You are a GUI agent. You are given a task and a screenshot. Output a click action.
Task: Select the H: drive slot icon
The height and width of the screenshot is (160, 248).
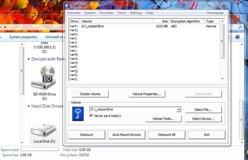click(x=72, y=34)
